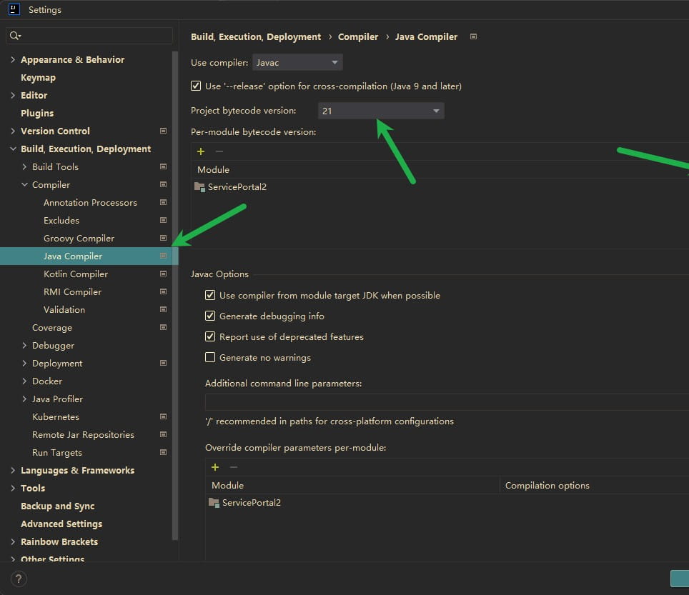Toggle the '--release' option for cross-compilation checkbox
Viewport: 689px width, 595px height.
click(197, 86)
